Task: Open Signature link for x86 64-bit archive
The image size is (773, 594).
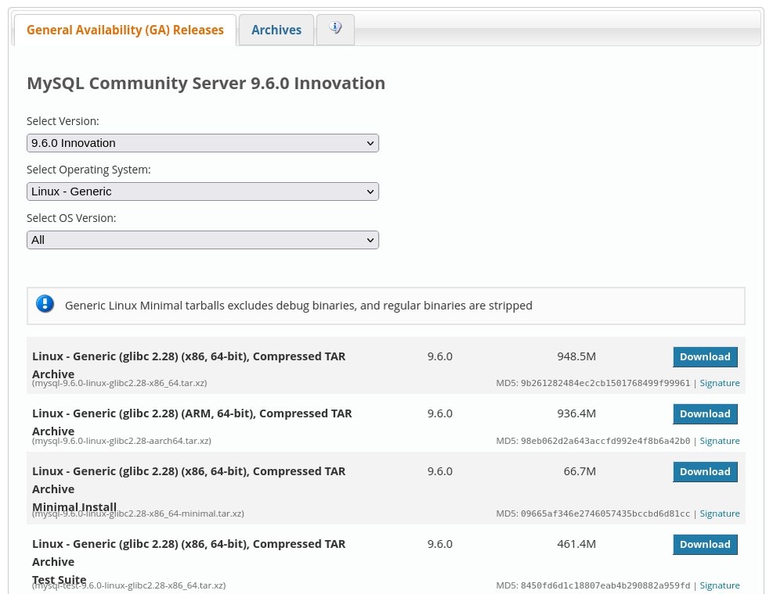Action: pyautogui.click(x=719, y=383)
